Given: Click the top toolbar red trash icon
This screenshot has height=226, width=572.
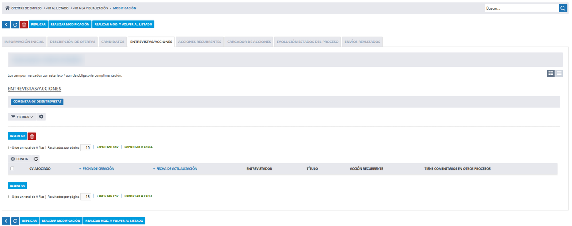Looking at the screenshot, I should (x=24, y=25).
